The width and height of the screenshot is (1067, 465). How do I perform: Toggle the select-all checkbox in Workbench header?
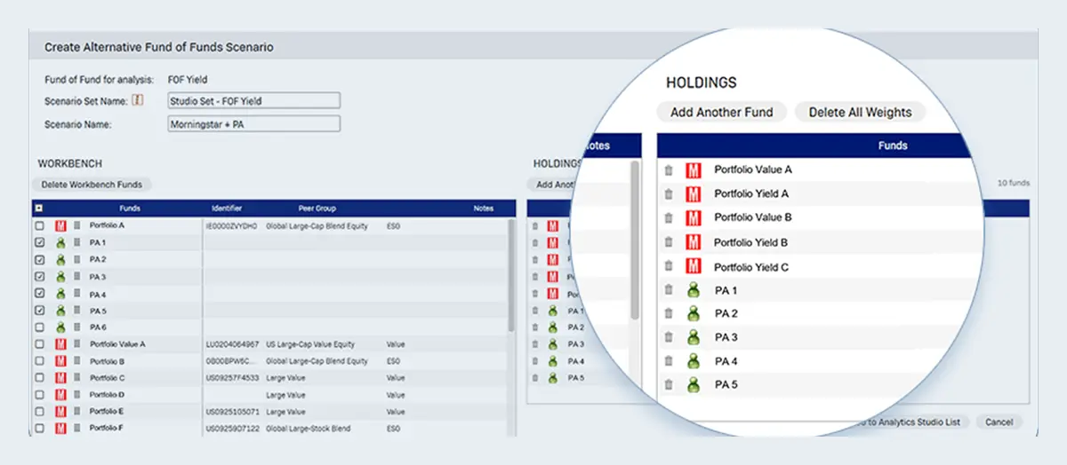(x=39, y=209)
